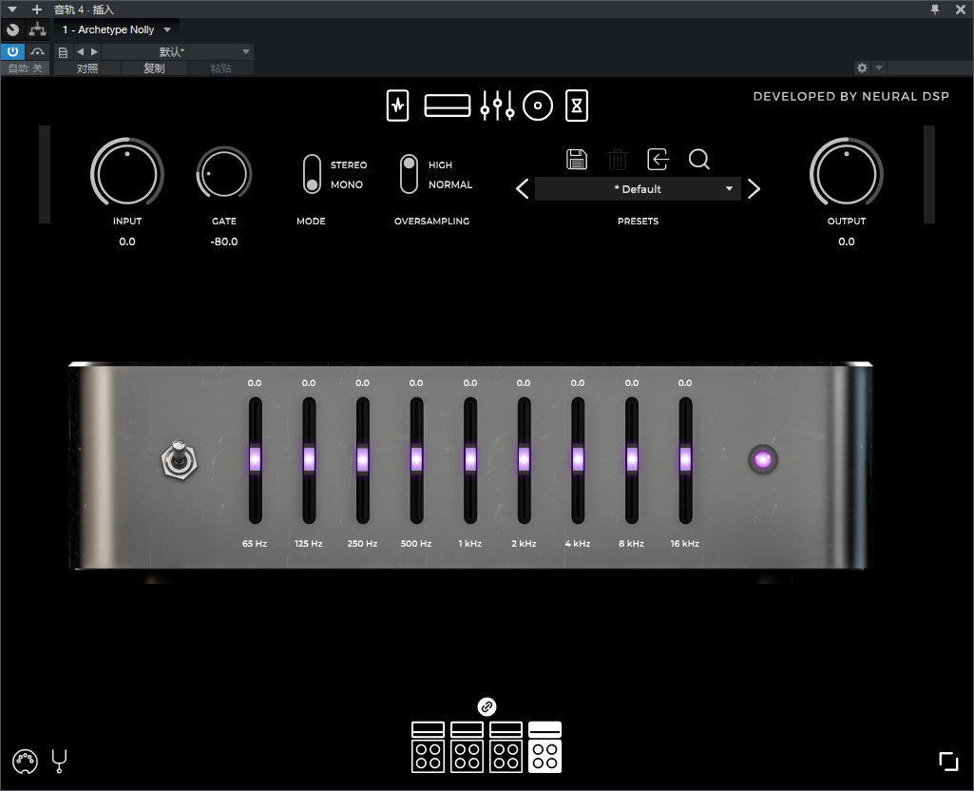
Task: Open the routing icon beside the knob icon
Action: pyautogui.click(x=37, y=29)
